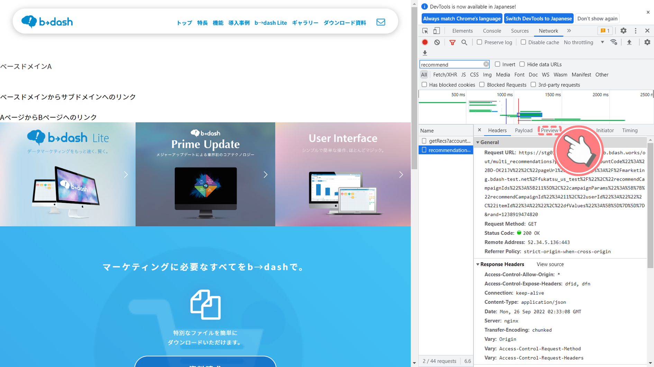
Task: Open the Initiator tab of the request
Action: (605, 130)
